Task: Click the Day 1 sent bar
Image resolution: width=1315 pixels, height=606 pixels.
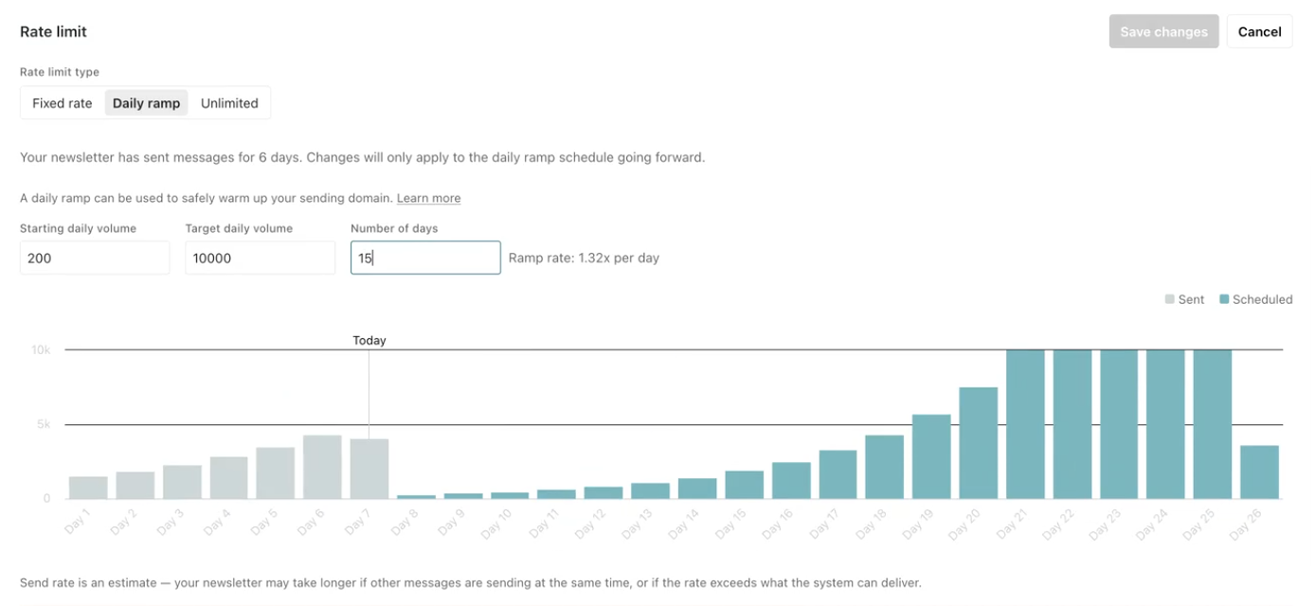Action: pyautogui.click(x=88, y=486)
